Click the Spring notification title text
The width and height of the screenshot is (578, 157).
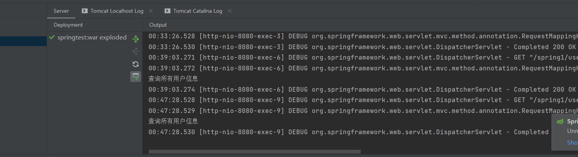pyautogui.click(x=572, y=121)
